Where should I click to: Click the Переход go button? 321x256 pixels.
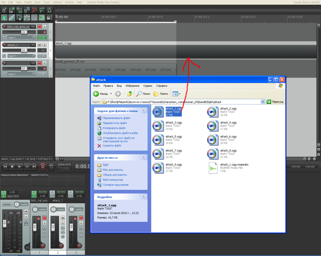pos(275,102)
